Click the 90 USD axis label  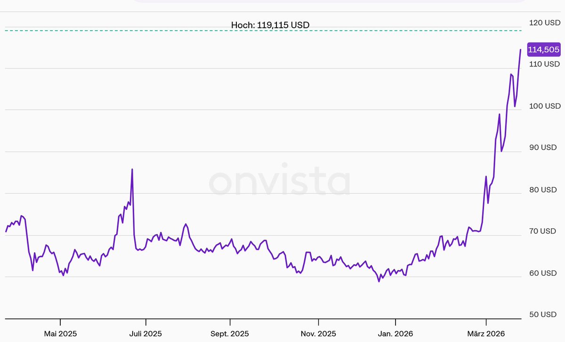pyautogui.click(x=543, y=147)
